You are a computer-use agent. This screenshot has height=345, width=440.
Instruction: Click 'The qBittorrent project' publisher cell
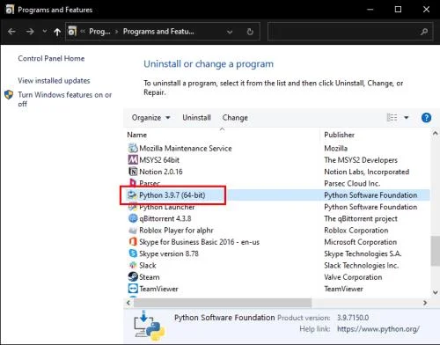coord(361,218)
